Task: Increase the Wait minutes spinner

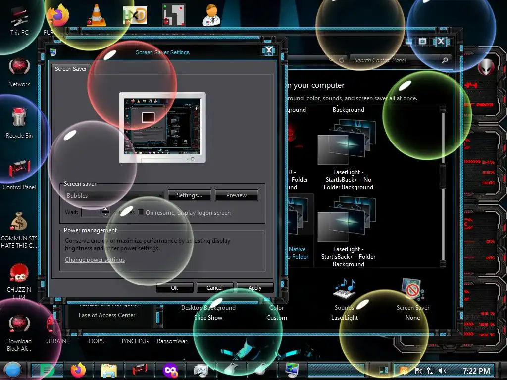Action: [105, 209]
